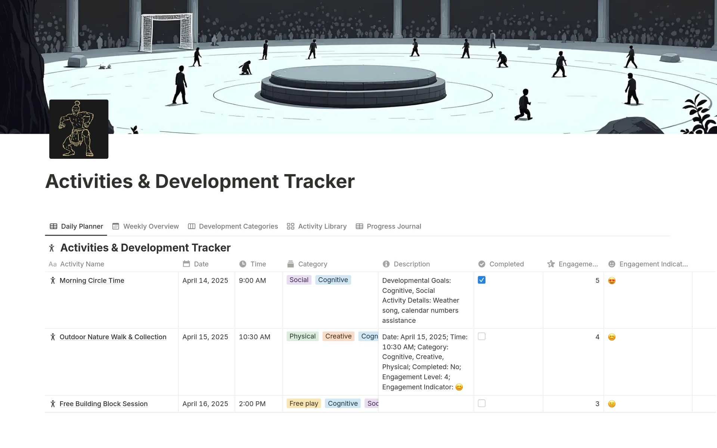
Task: Switch to the Activity Library tab
Action: [317, 226]
